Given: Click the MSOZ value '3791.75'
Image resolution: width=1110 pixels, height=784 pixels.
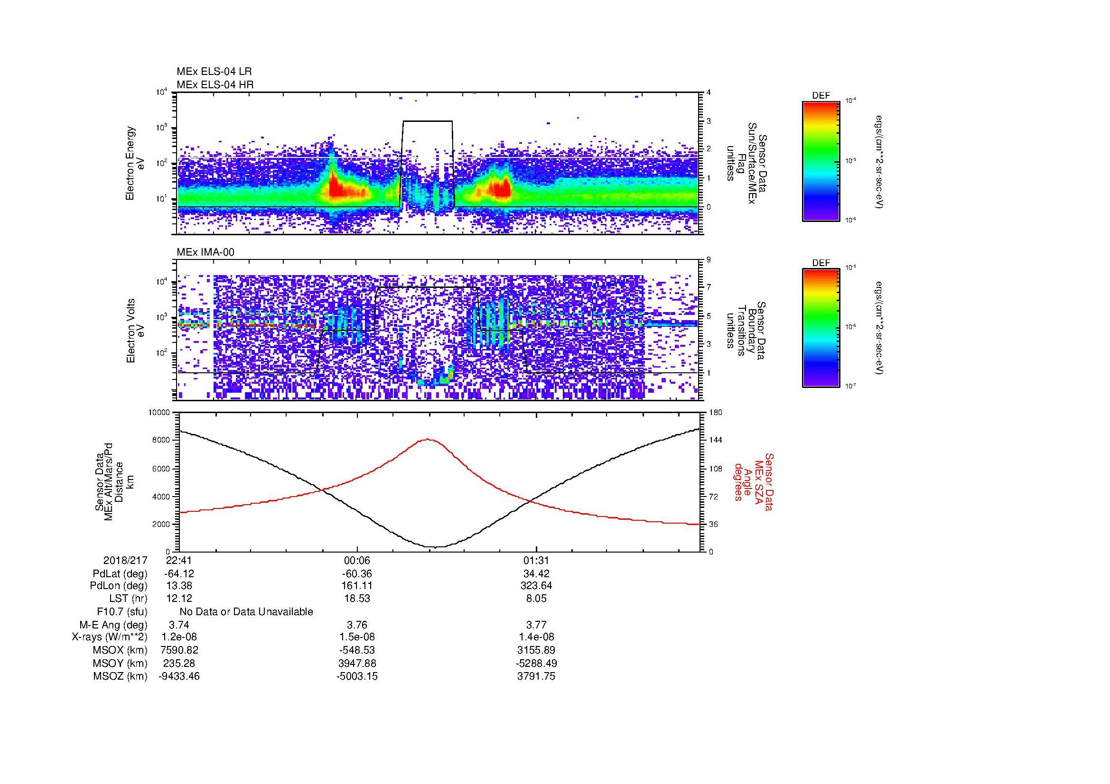Looking at the screenshot, I should coord(536,676).
